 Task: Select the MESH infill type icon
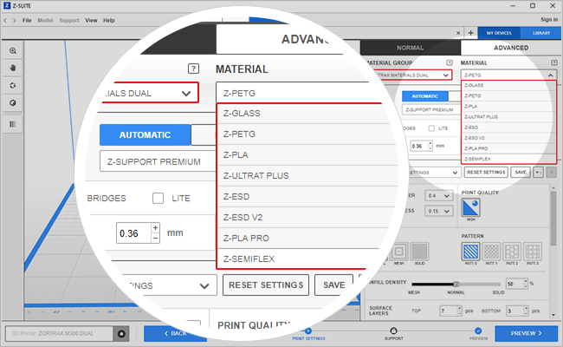(399, 252)
